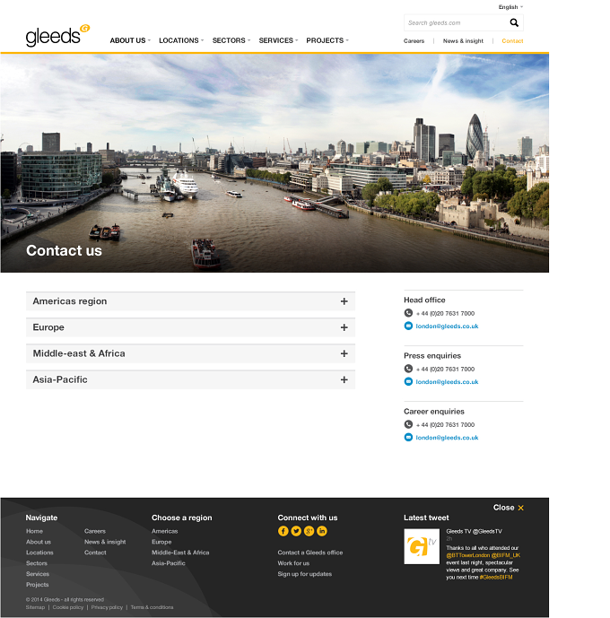
Task: Open the Careers link in header
Action: [x=414, y=41]
